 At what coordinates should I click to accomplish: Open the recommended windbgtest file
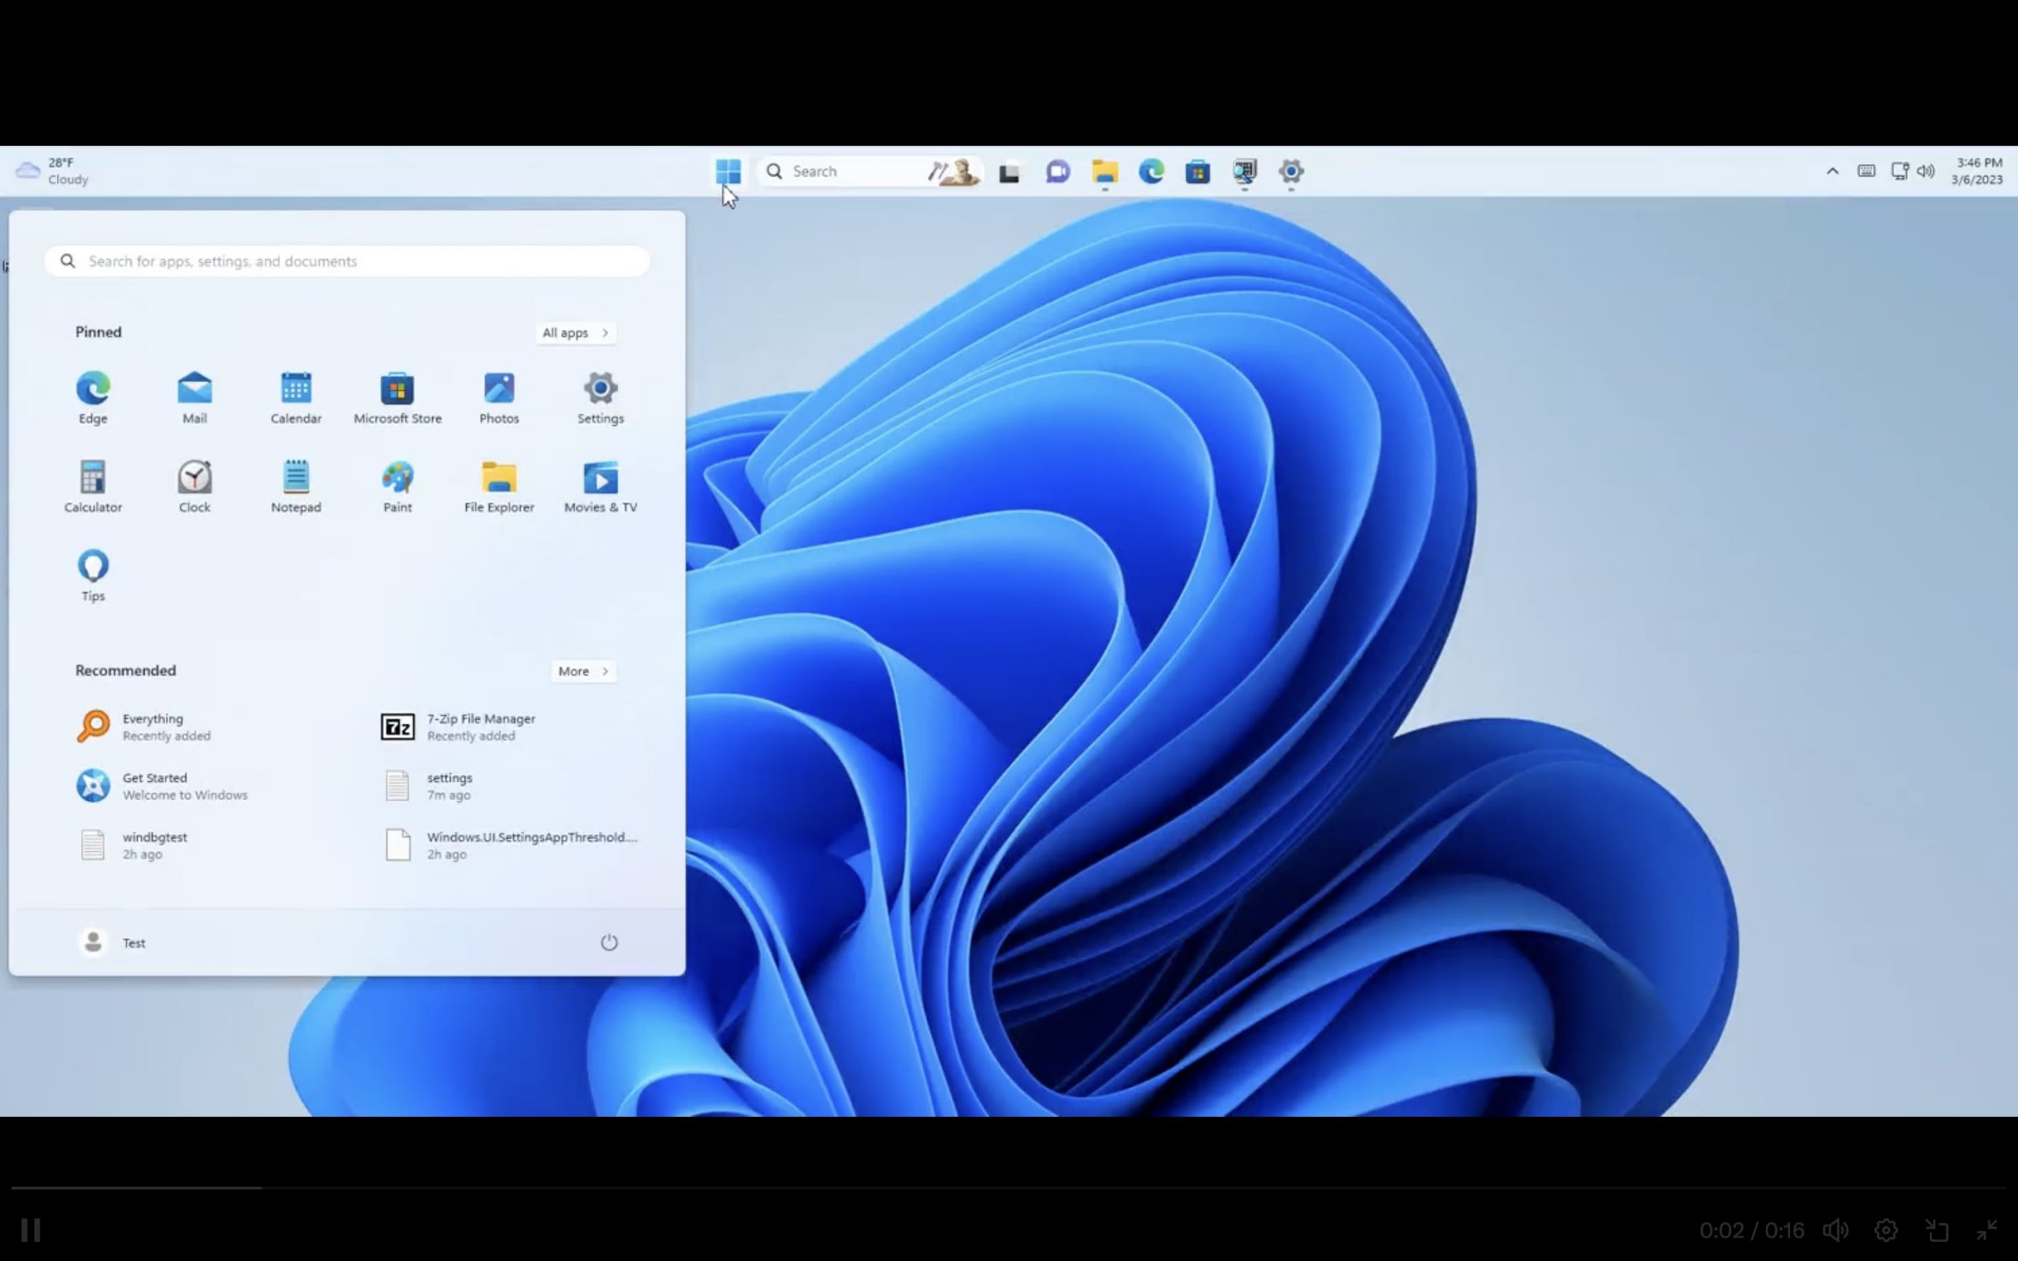[155, 845]
